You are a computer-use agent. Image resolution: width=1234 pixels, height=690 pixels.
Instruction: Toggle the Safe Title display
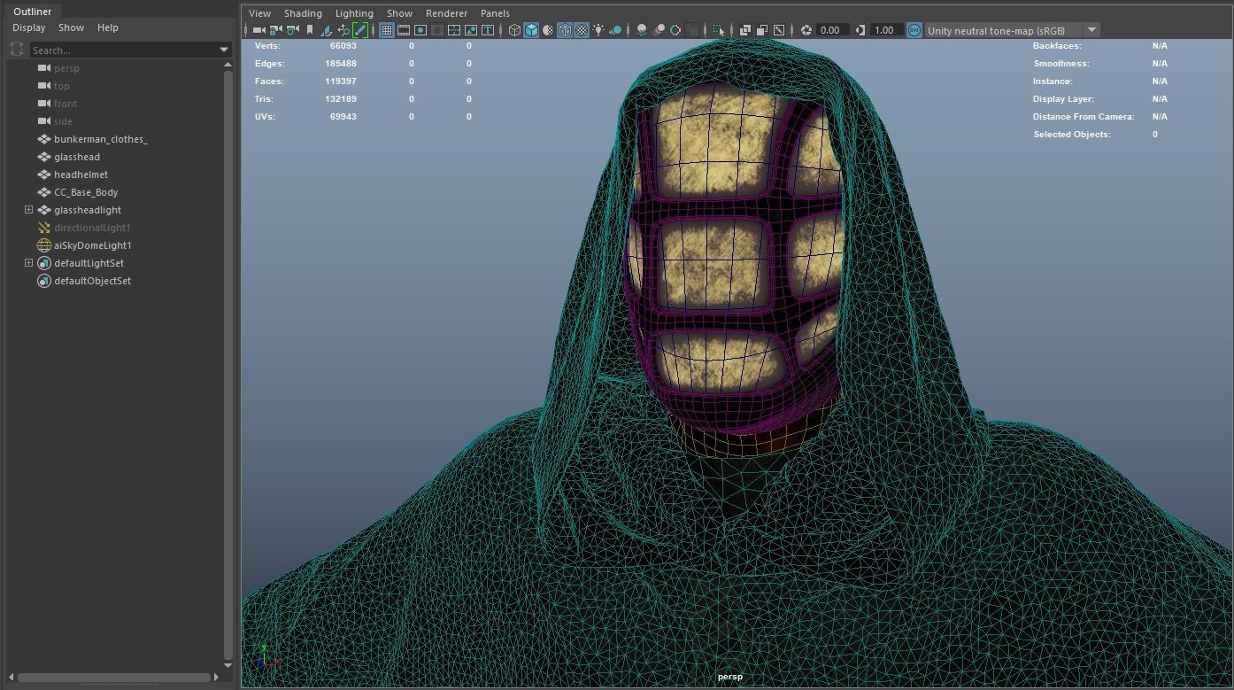click(488, 30)
